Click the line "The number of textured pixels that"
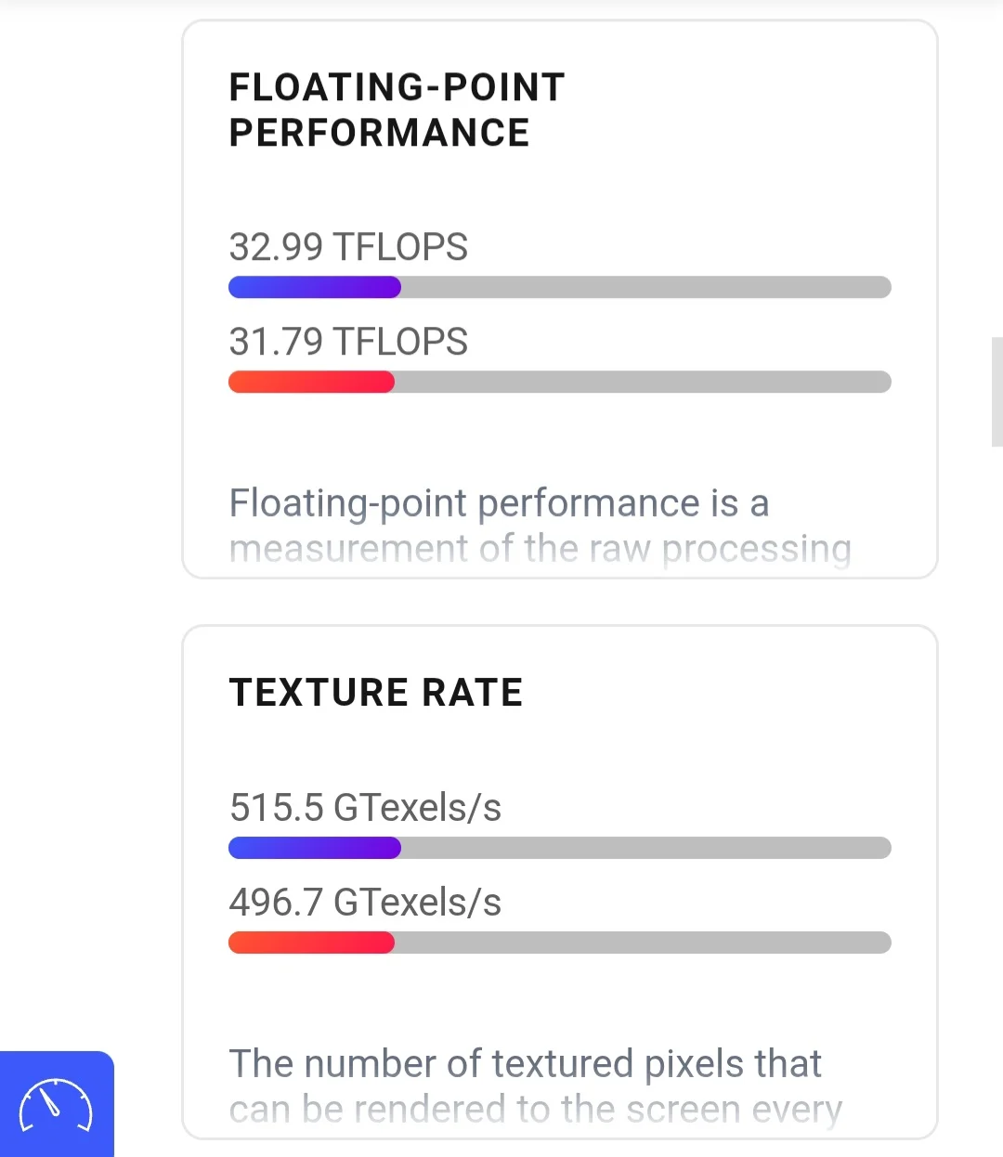Image resolution: width=1003 pixels, height=1157 pixels. coord(525,1064)
